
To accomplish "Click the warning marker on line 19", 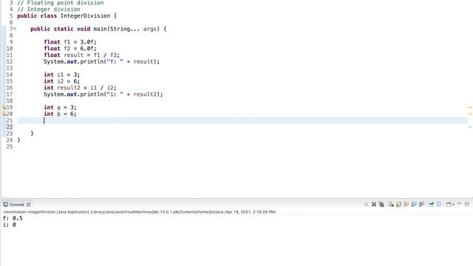I will (x=4, y=107).
